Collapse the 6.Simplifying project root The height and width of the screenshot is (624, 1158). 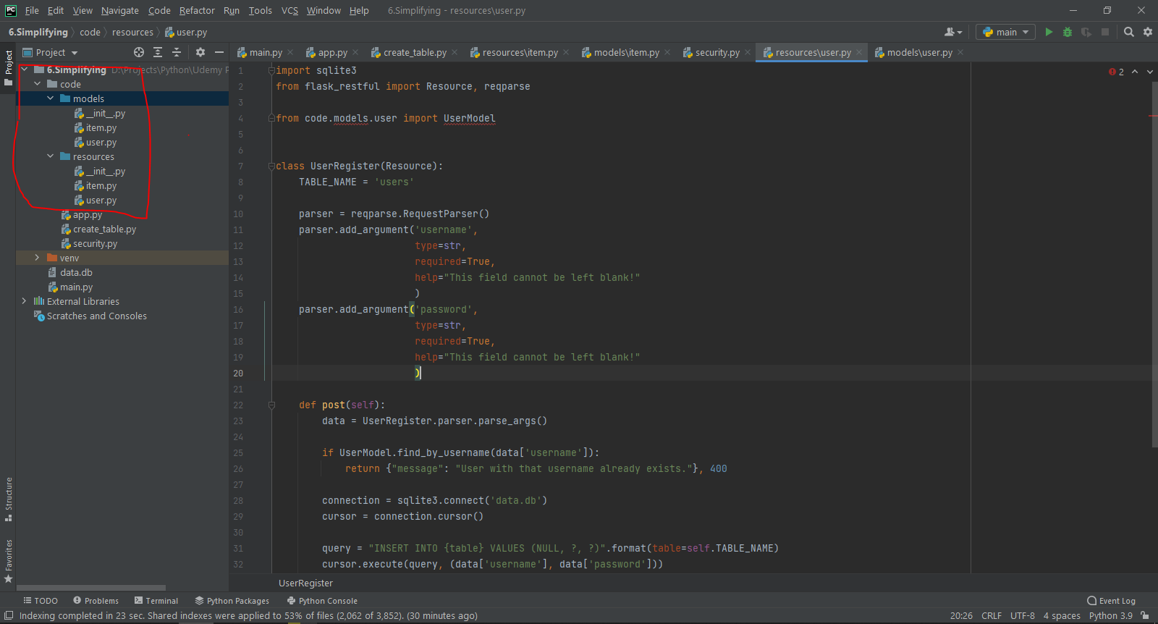pyautogui.click(x=25, y=69)
